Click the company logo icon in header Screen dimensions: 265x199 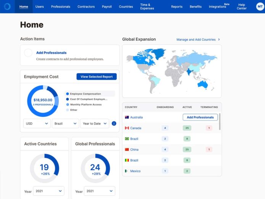click(7, 6)
